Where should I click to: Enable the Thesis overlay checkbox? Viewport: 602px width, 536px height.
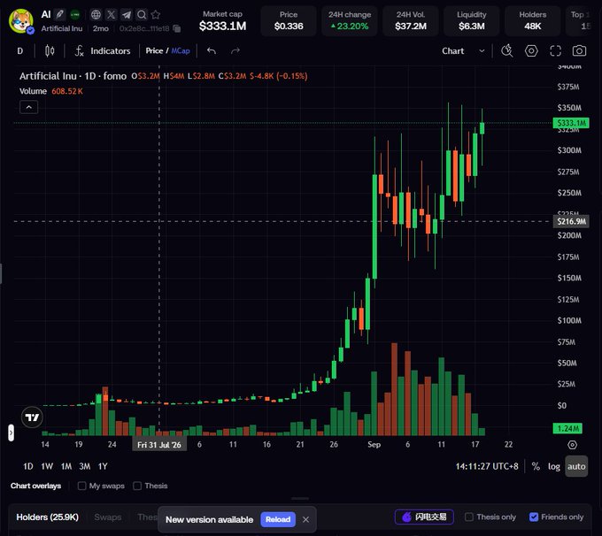pyautogui.click(x=137, y=486)
